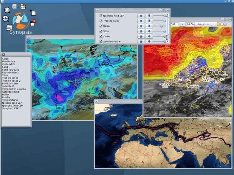Toggle the Satellite visible layer checkbox
The image size is (234, 175).
coord(101,41)
